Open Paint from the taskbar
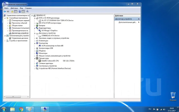The image size is (179, 112). tap(30, 109)
